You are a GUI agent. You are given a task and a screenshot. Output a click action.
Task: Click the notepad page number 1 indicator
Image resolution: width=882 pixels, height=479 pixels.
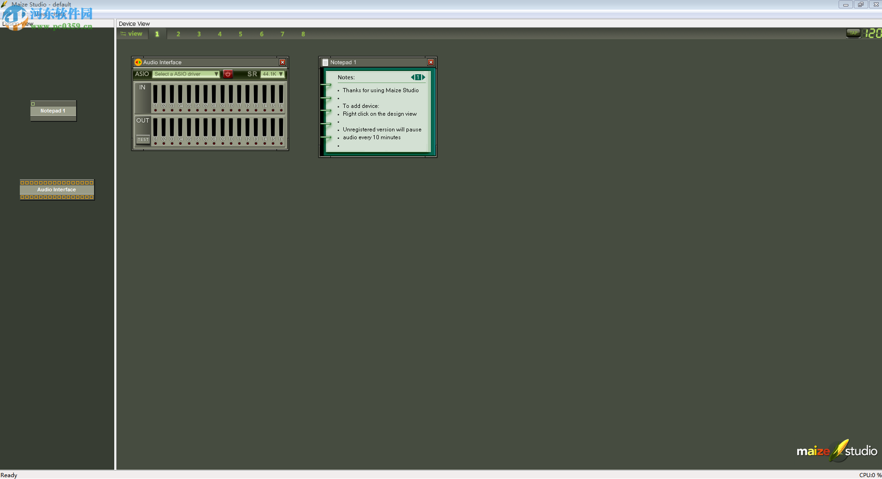[418, 77]
